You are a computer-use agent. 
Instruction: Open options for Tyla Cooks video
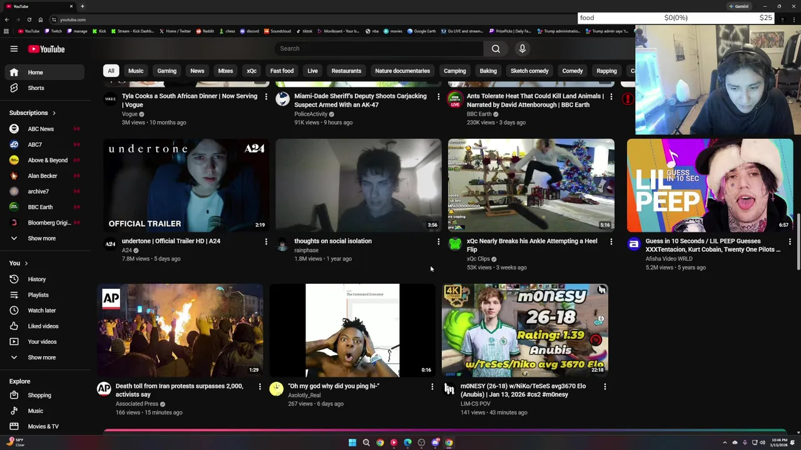tap(266, 97)
